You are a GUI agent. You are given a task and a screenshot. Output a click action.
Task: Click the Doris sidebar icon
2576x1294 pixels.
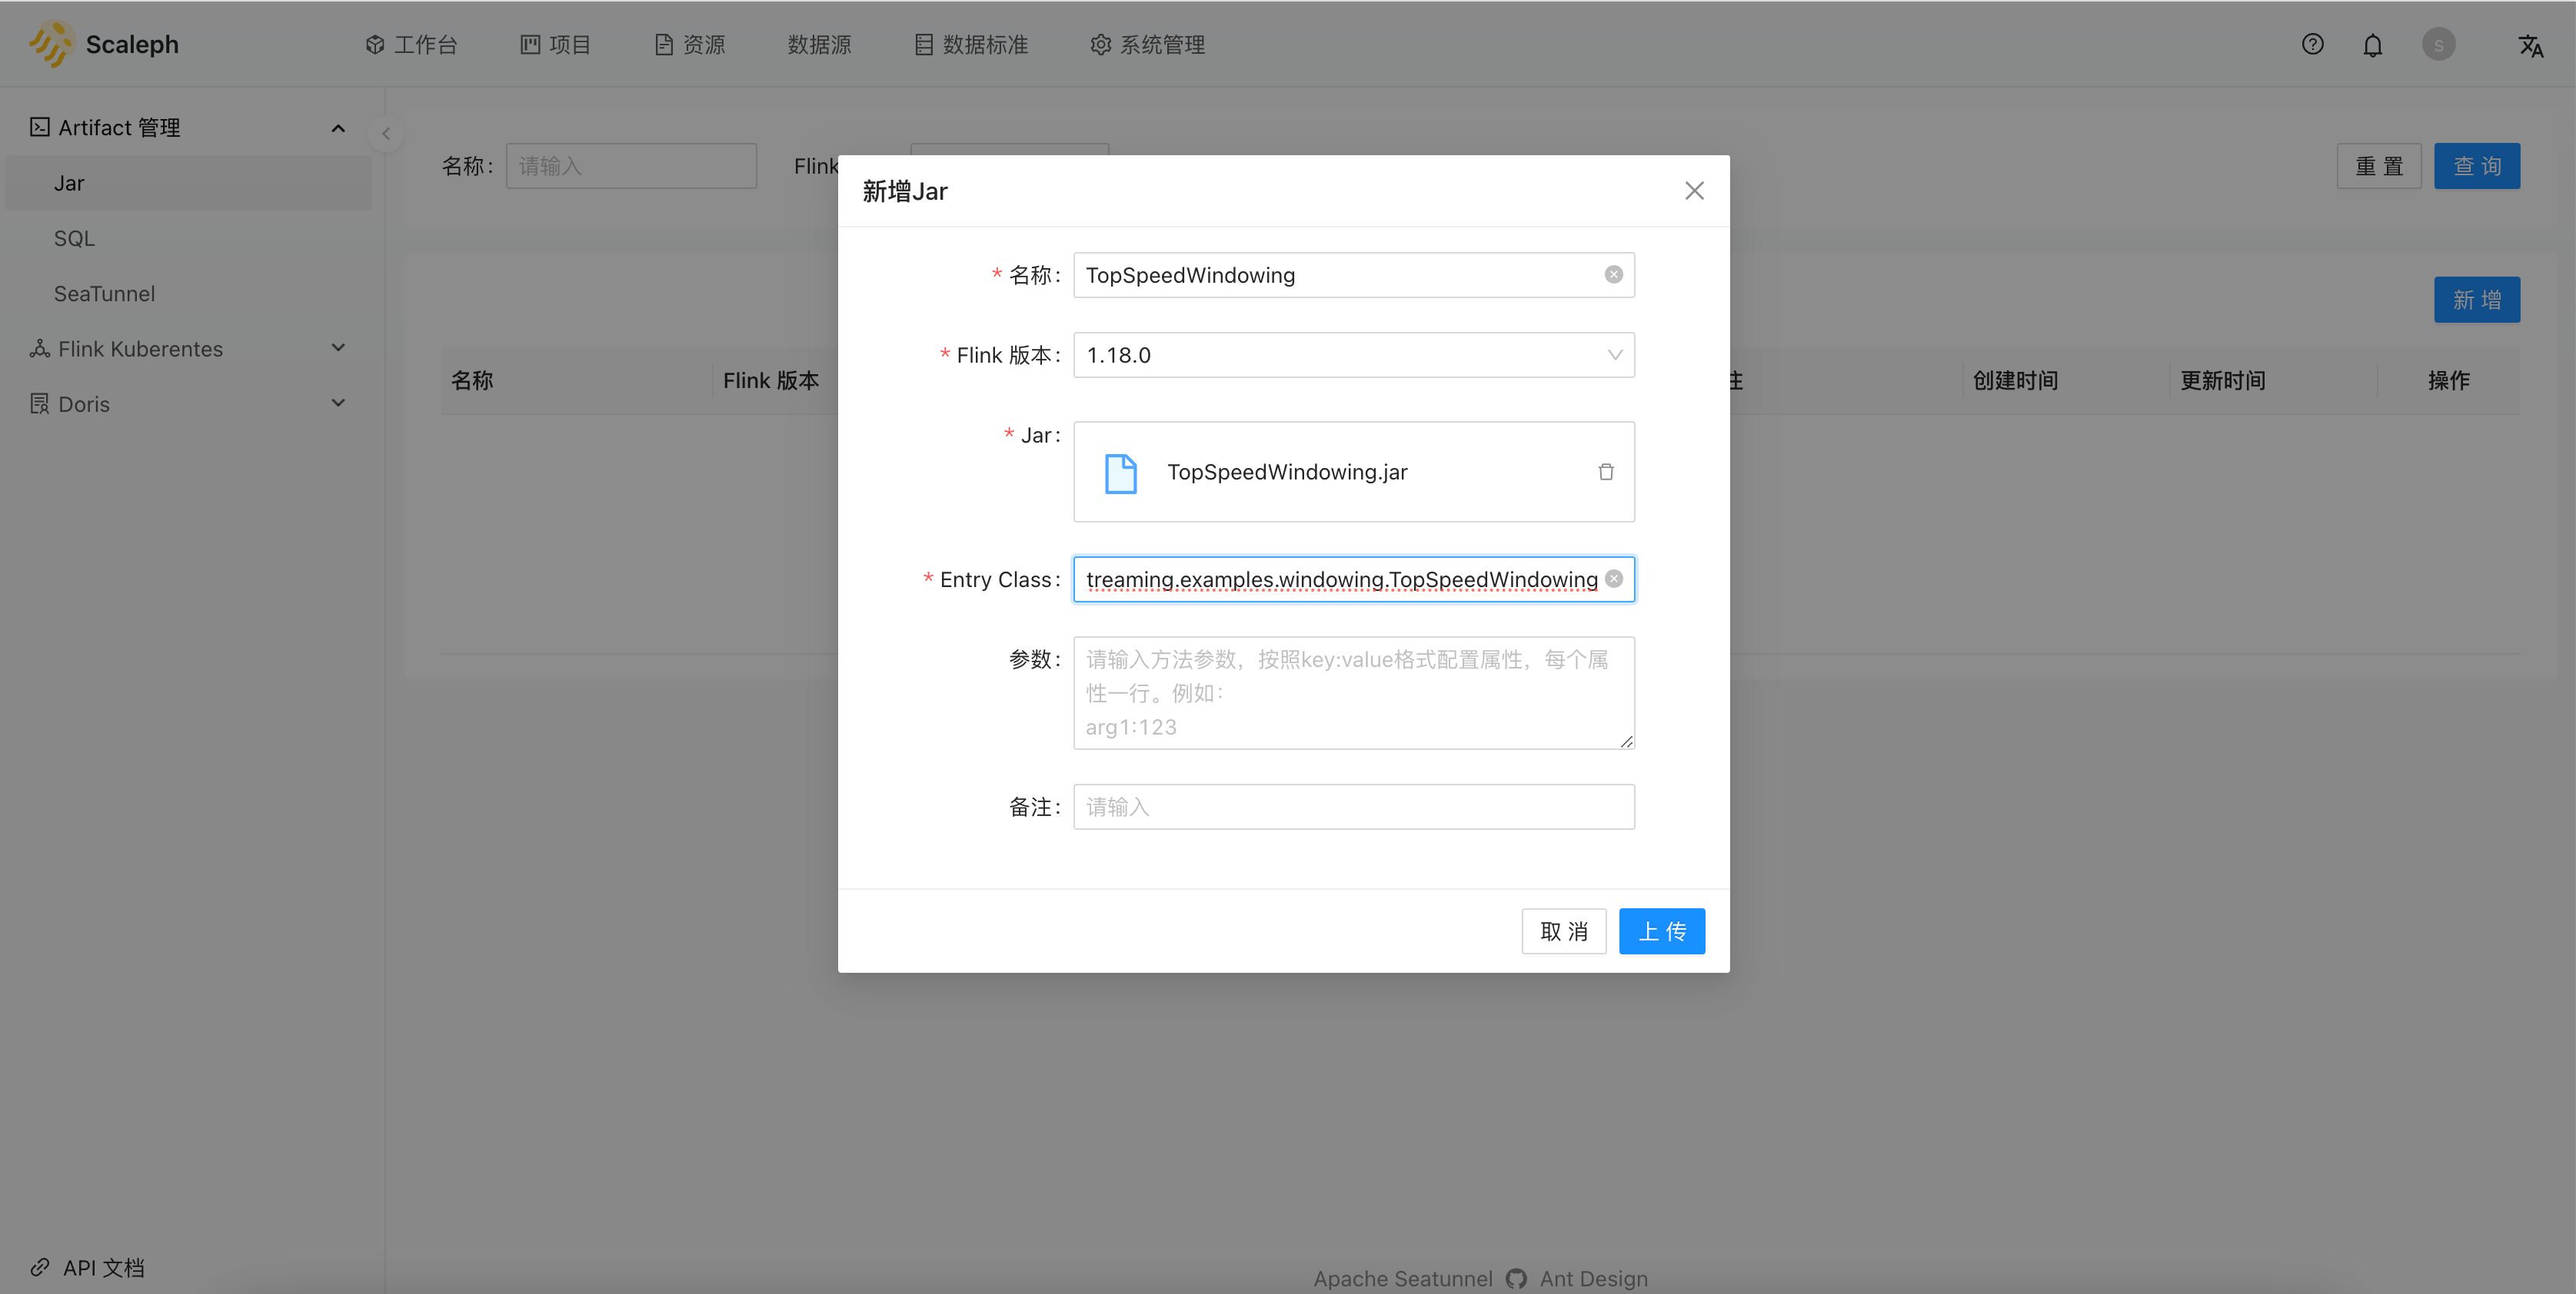39,403
